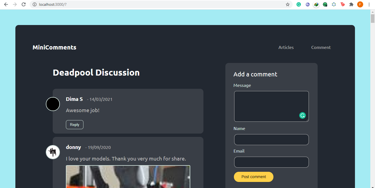The width and height of the screenshot is (375, 188).
Task: Open the Grammarly extension in the browser toolbar
Action: click(x=299, y=4)
